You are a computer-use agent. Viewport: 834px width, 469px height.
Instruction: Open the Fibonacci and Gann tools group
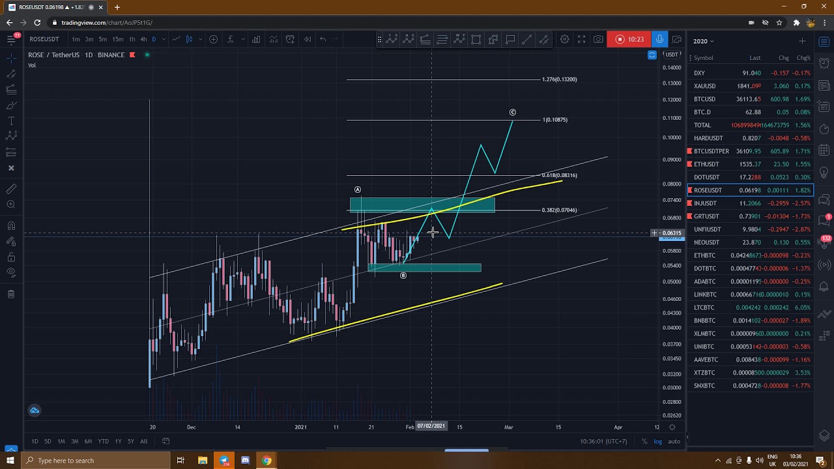(11, 90)
